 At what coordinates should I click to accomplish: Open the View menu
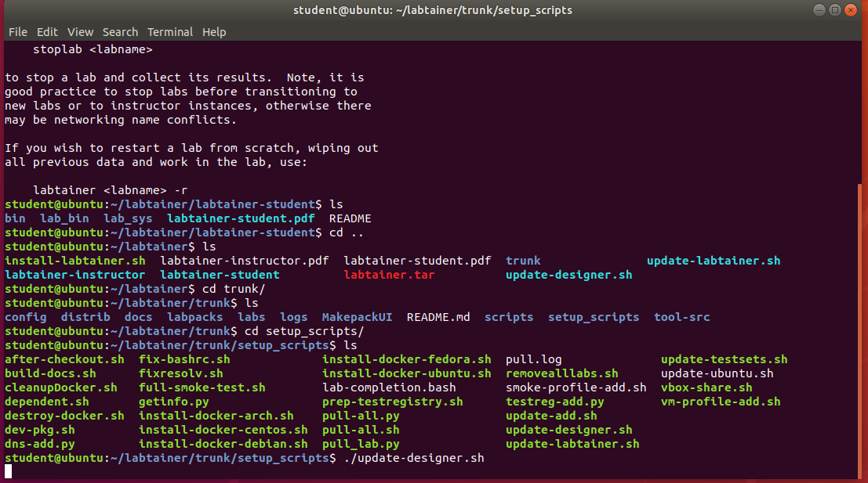point(79,32)
